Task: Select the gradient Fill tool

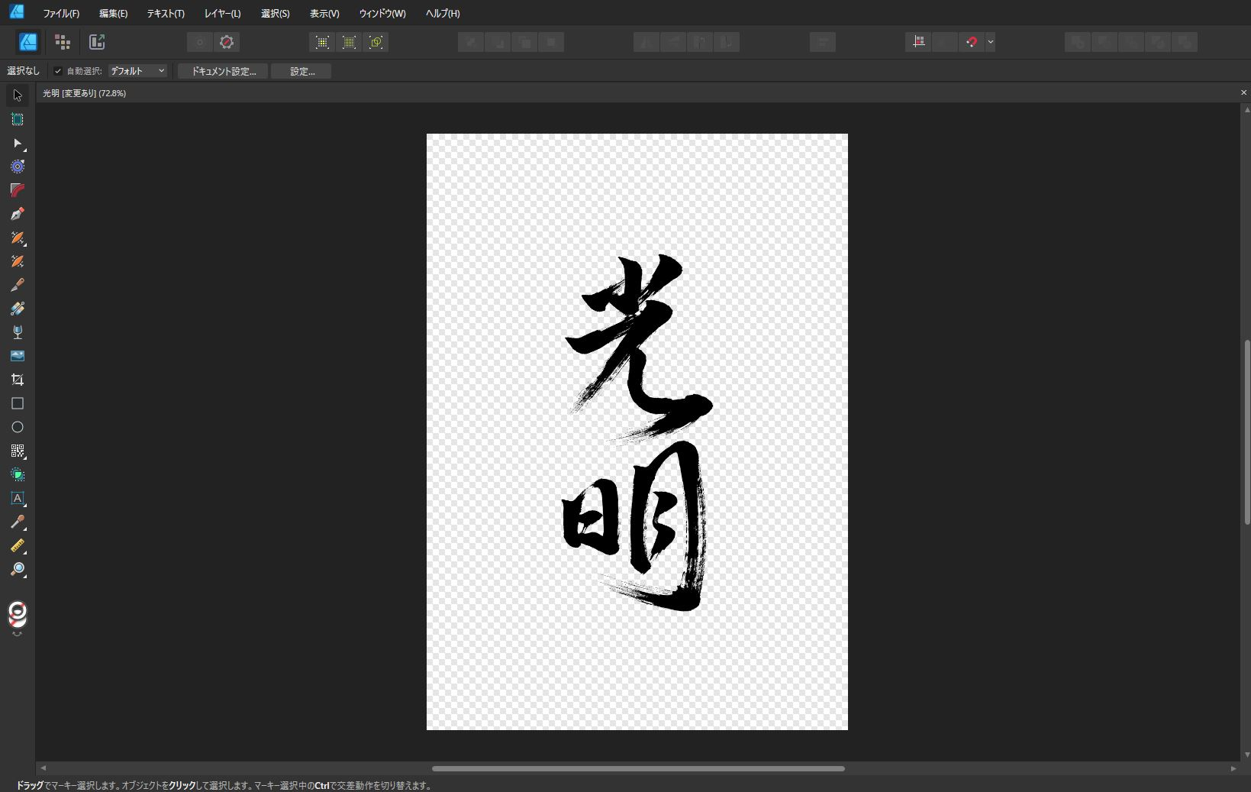Action: [x=18, y=309]
